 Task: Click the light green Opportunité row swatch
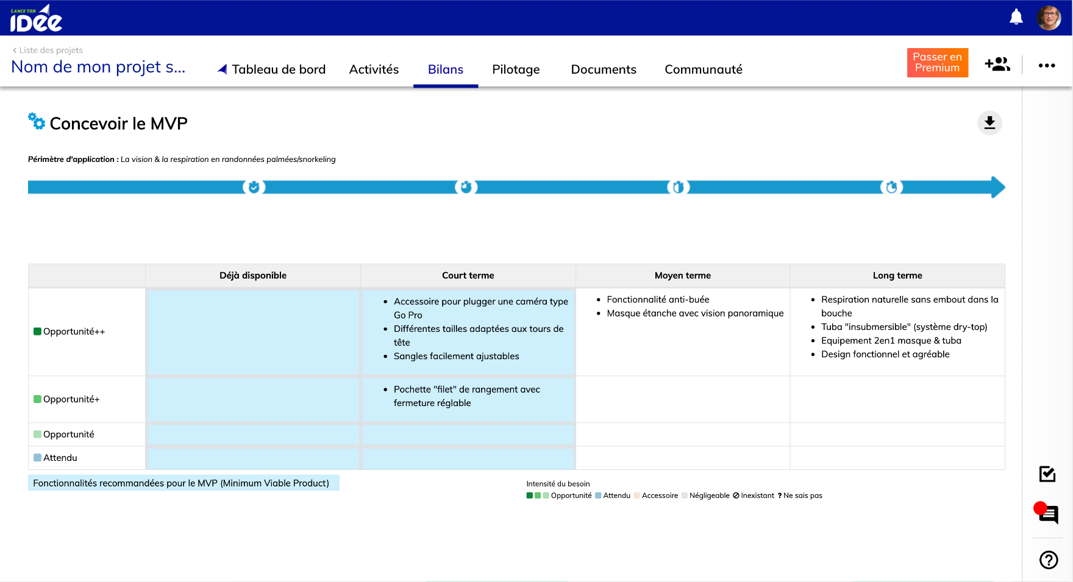[x=37, y=434]
